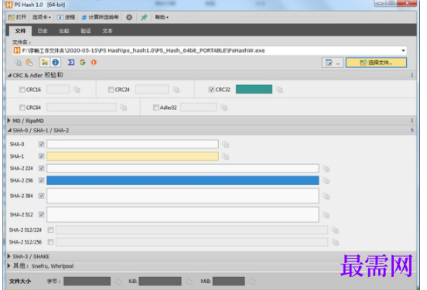Open settings via gear icon

(x=129, y=18)
